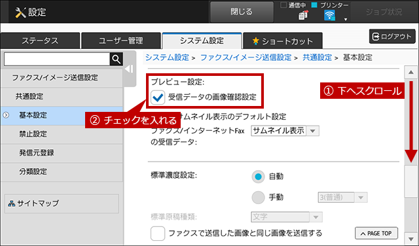
Task: Click the scrollbar down arrow
Action: (410, 238)
